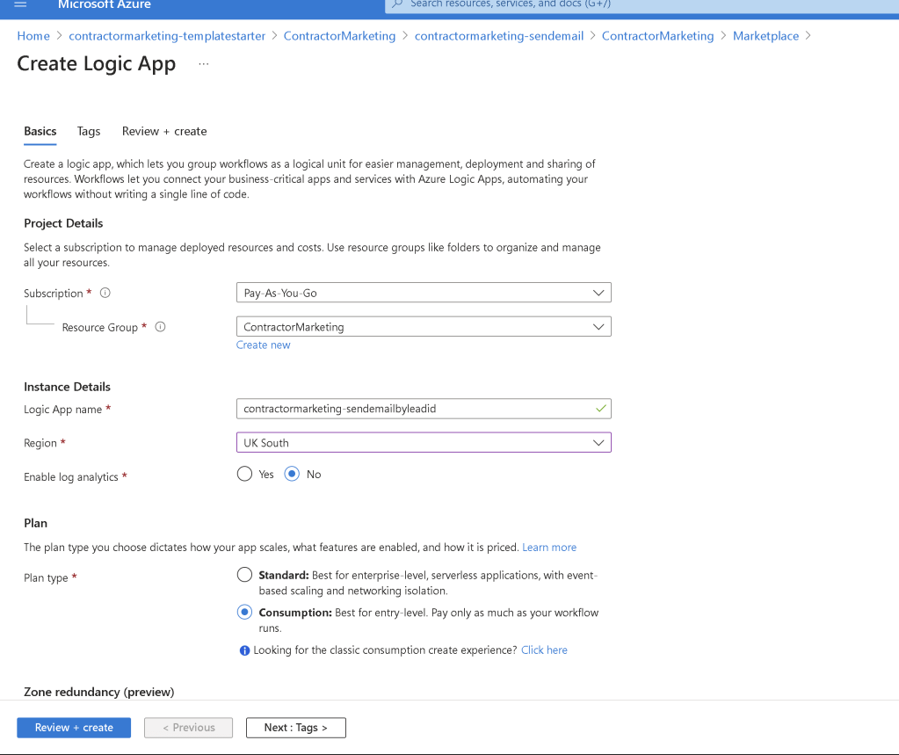Go to Home breadcrumb
This screenshot has width=899, height=755.
(33, 36)
